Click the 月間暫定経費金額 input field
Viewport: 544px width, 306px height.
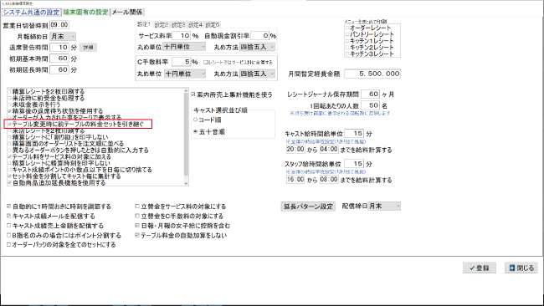pos(372,74)
